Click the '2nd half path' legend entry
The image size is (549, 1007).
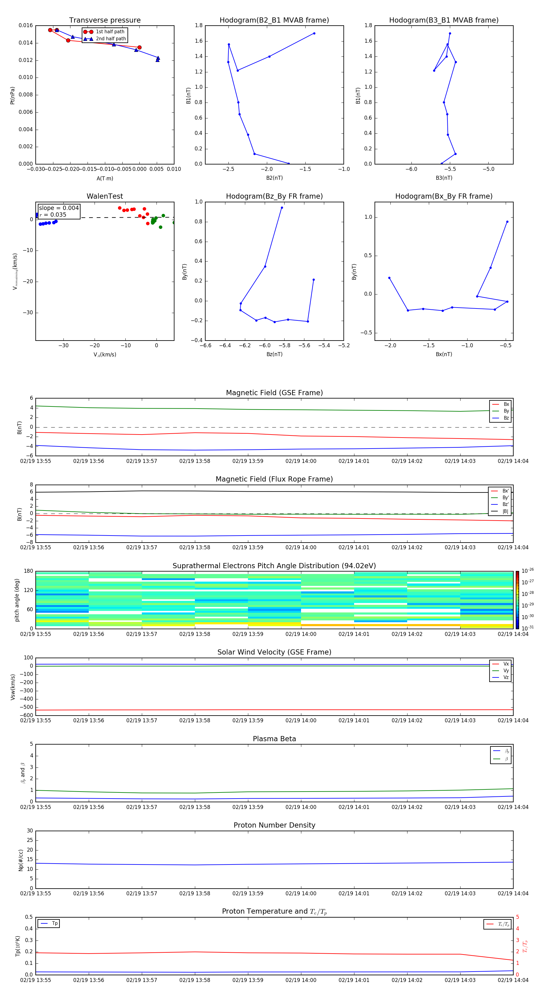click(105, 39)
